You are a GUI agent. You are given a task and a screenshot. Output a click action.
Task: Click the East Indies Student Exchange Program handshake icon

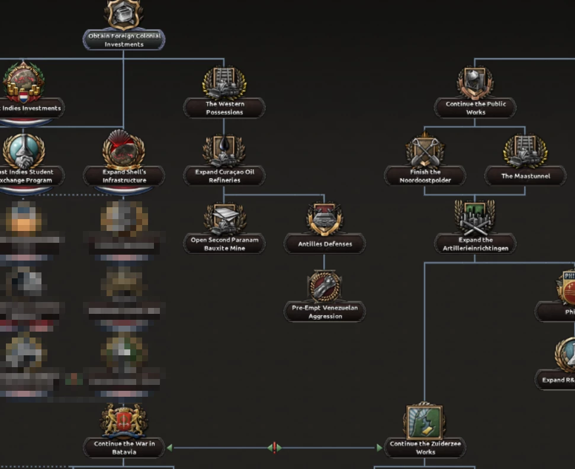[x=23, y=148]
